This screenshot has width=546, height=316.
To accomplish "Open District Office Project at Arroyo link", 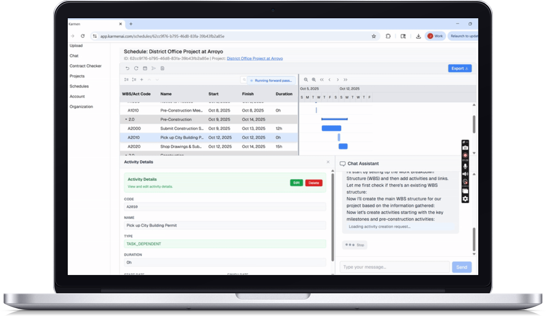I will [x=255, y=58].
